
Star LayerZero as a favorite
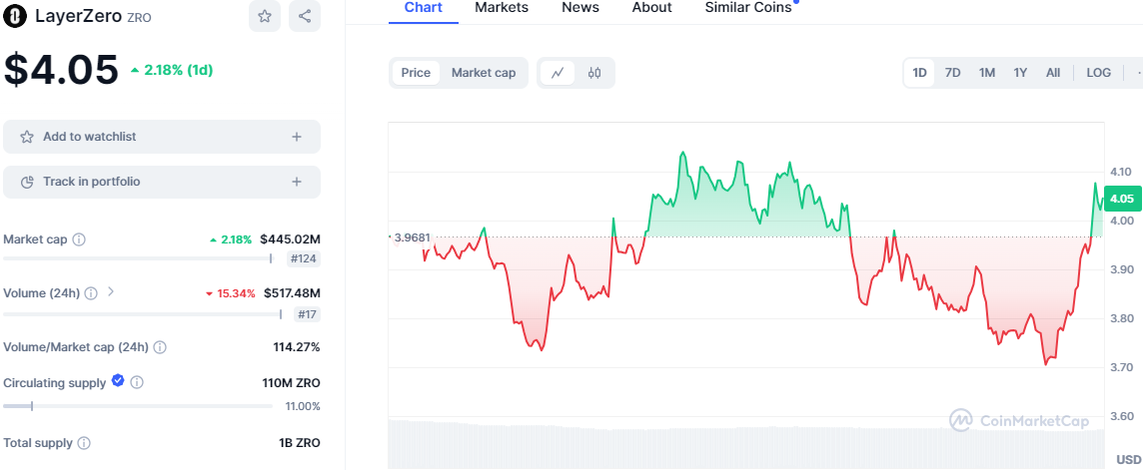[x=265, y=16]
